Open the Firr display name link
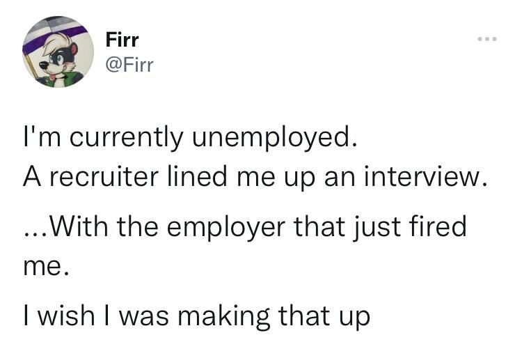522x358 pixels. 122,39
